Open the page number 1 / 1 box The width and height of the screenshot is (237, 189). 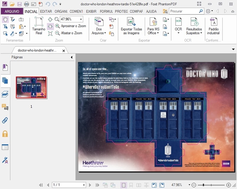click(69, 185)
